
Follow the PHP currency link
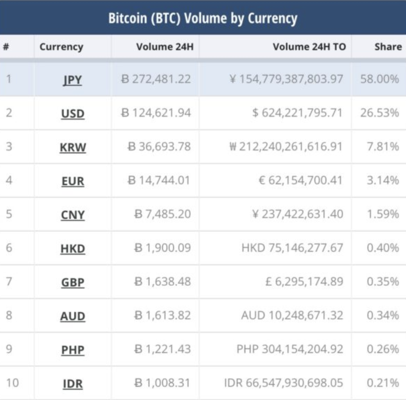pyautogui.click(x=73, y=350)
